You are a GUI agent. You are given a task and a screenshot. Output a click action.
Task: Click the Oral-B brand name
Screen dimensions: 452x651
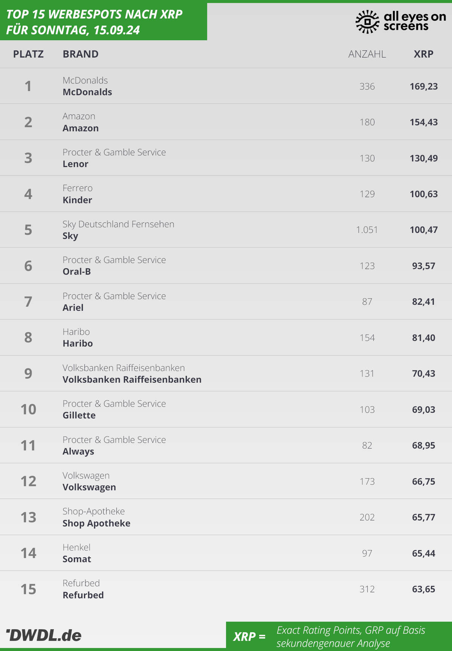(x=77, y=272)
